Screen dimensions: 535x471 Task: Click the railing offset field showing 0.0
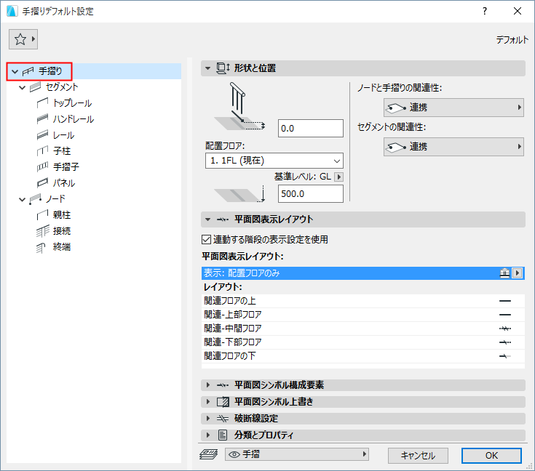coord(311,129)
